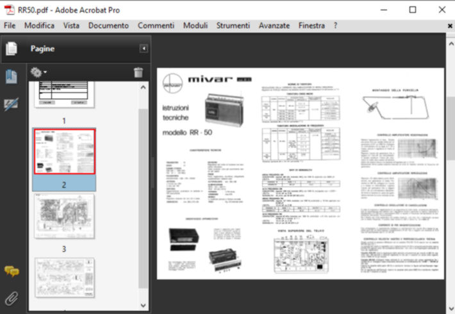
Task: Select the page thumbnail below page 3
Action: [x=65, y=277]
